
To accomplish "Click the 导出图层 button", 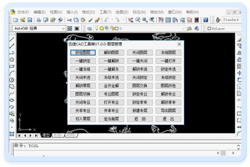I will [x=168, y=110].
